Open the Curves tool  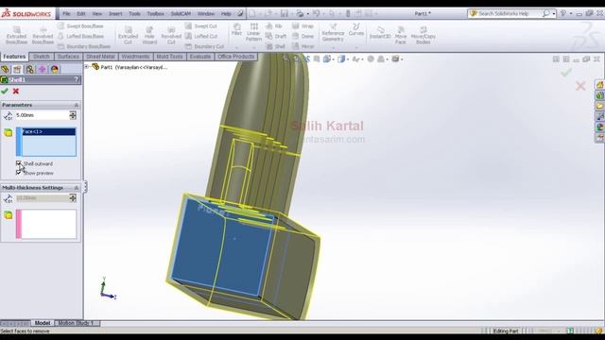coord(356,29)
